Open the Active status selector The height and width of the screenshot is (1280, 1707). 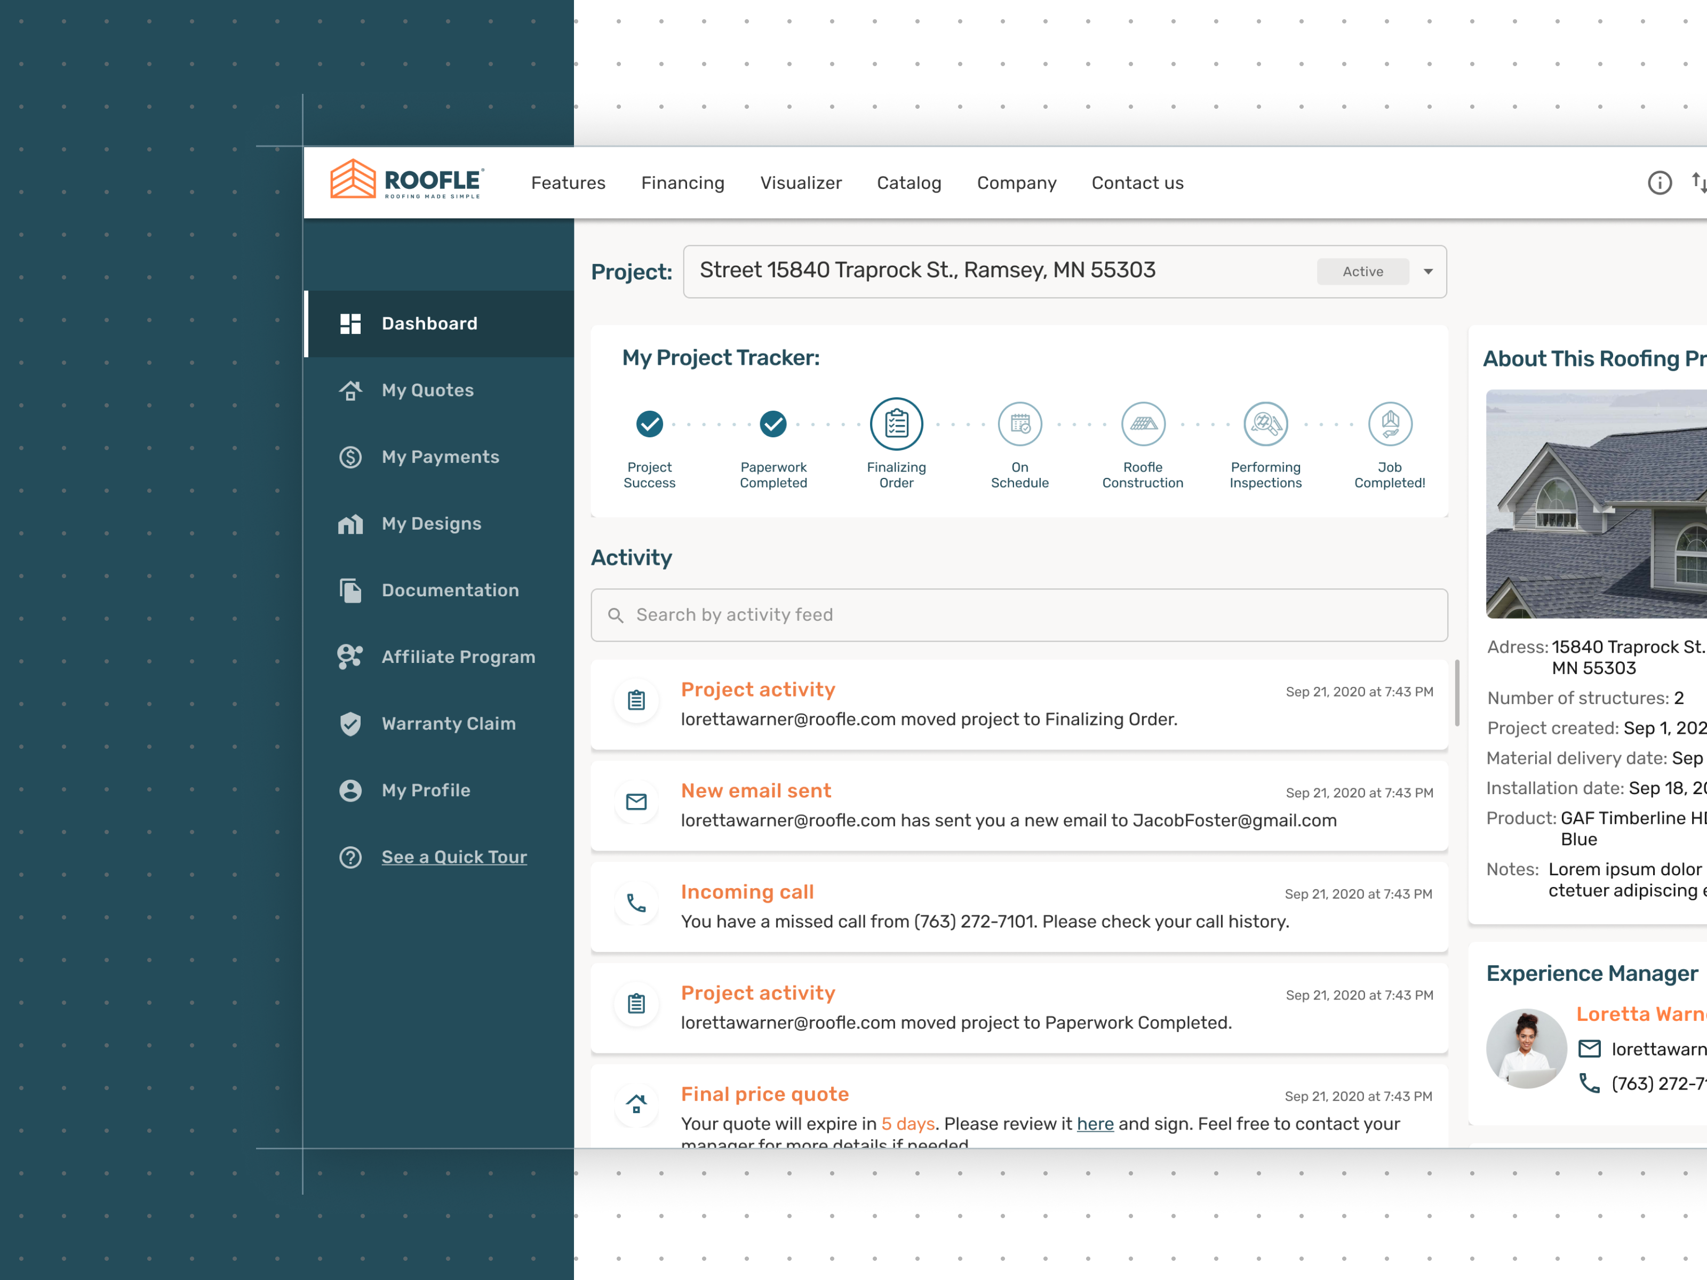click(1362, 271)
